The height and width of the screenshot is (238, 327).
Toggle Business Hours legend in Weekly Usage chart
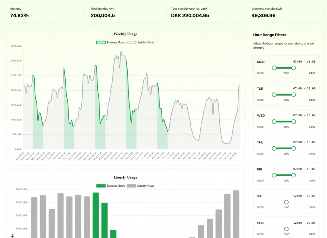[x=111, y=42]
